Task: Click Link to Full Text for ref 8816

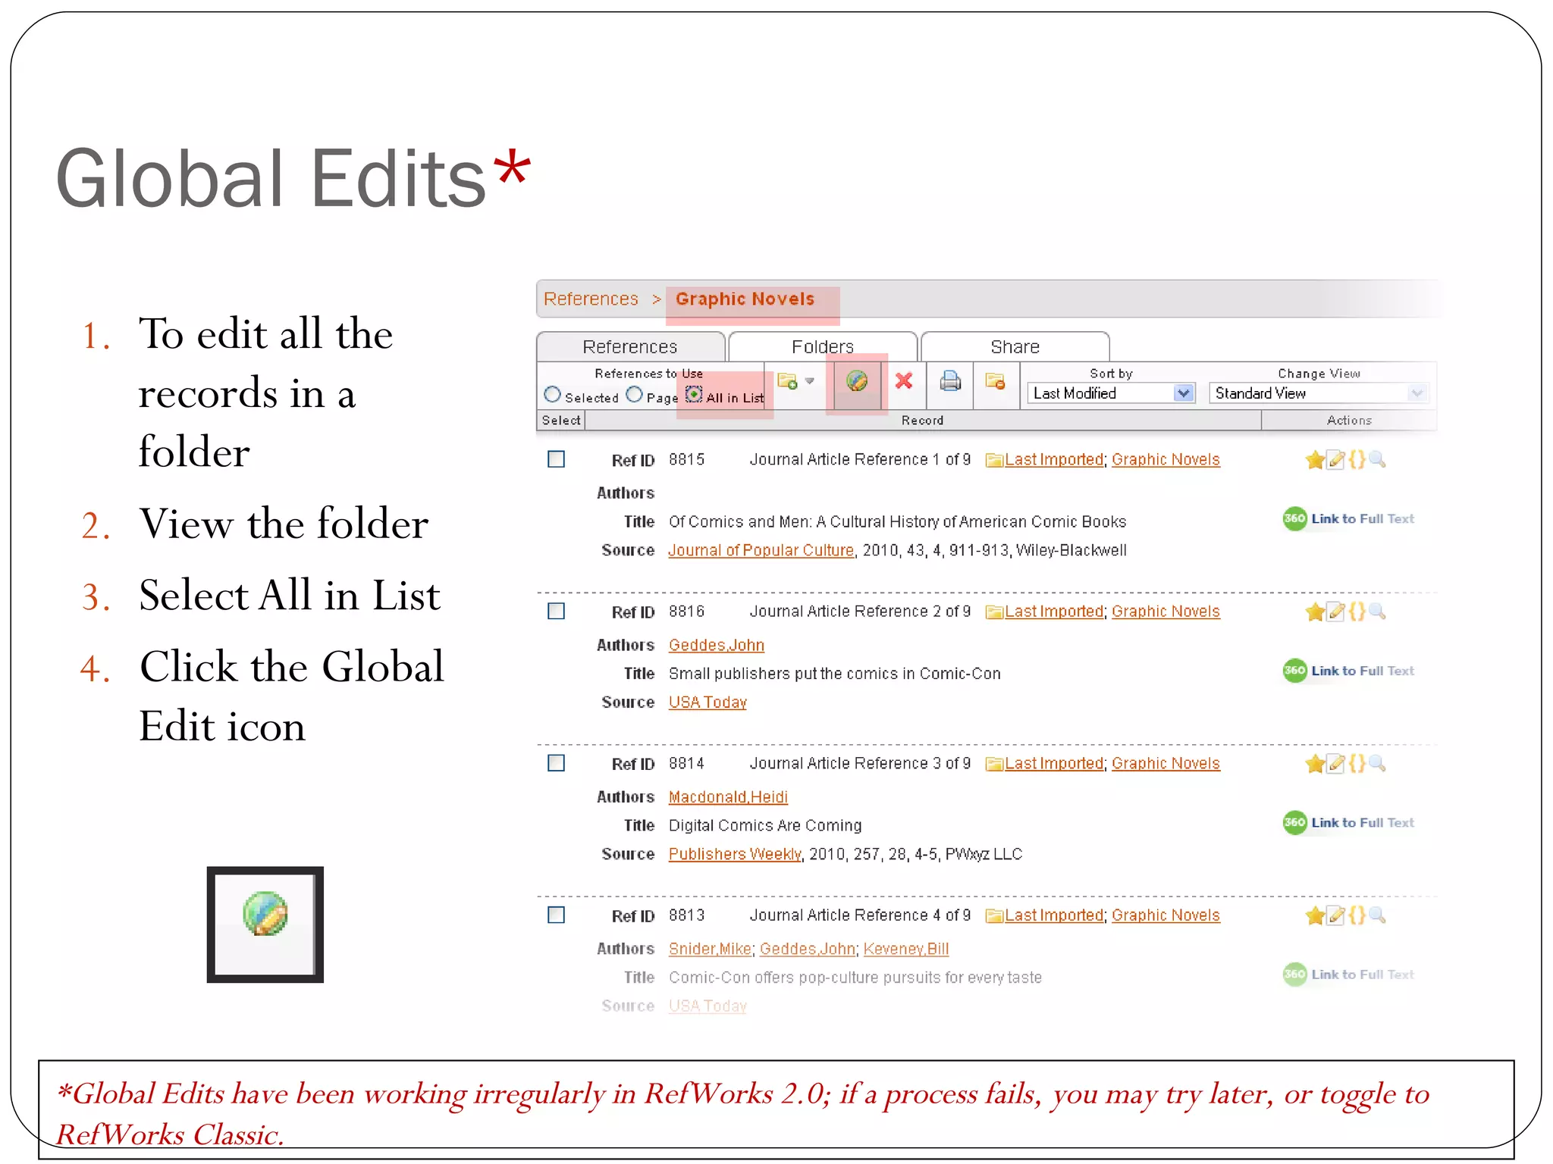Action: (1348, 671)
